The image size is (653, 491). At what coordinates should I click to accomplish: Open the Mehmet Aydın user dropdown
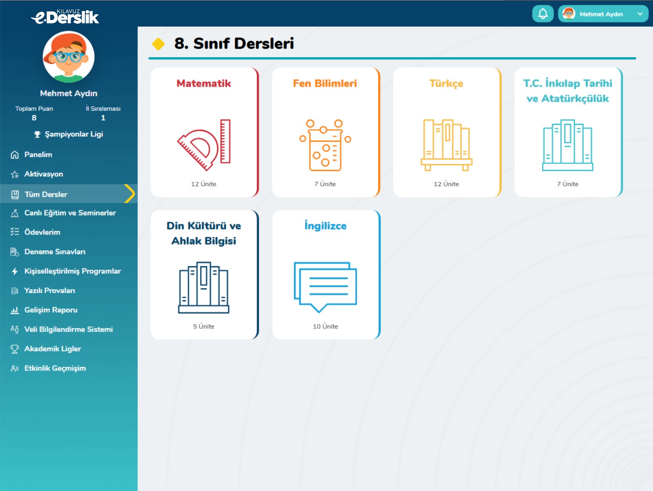click(x=603, y=14)
